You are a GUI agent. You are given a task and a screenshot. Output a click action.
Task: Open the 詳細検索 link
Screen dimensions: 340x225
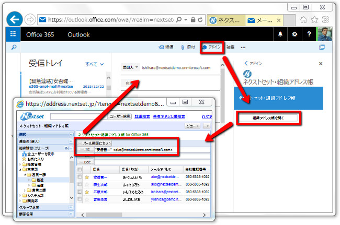coord(142,116)
